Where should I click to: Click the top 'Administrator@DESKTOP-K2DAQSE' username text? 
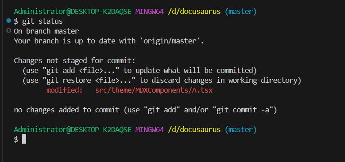(72, 11)
